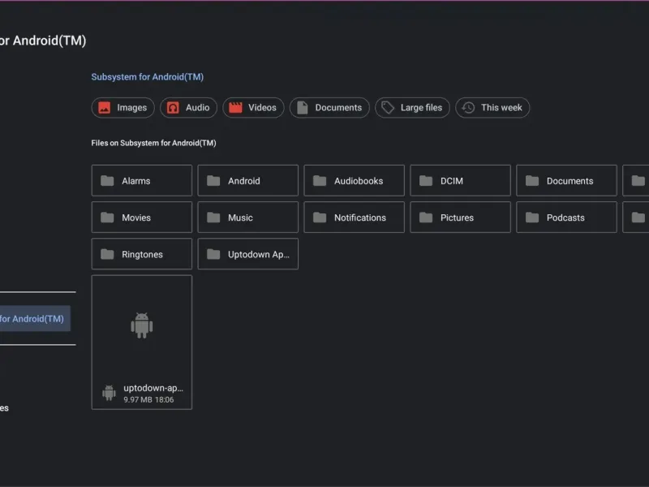
Task: Click the 9.97 MB 18:06 file details
Action: tap(148, 399)
